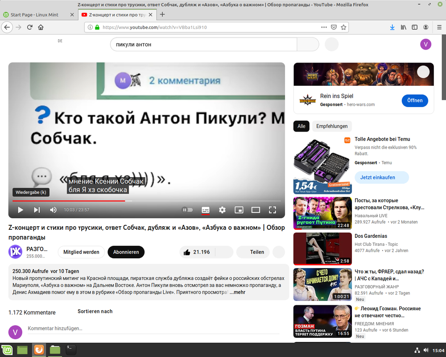Click the Abonnieren button
The width and height of the screenshot is (446, 357).
click(x=126, y=252)
